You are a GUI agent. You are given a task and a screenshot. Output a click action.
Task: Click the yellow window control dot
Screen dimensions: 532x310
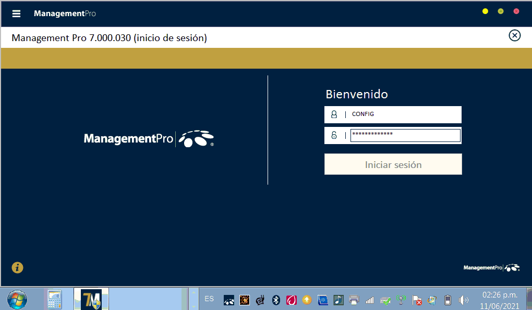tap(485, 11)
